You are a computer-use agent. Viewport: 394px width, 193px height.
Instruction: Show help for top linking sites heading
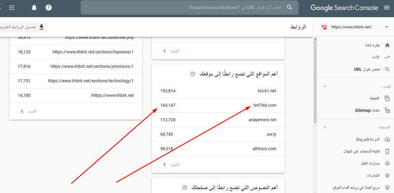(x=193, y=74)
